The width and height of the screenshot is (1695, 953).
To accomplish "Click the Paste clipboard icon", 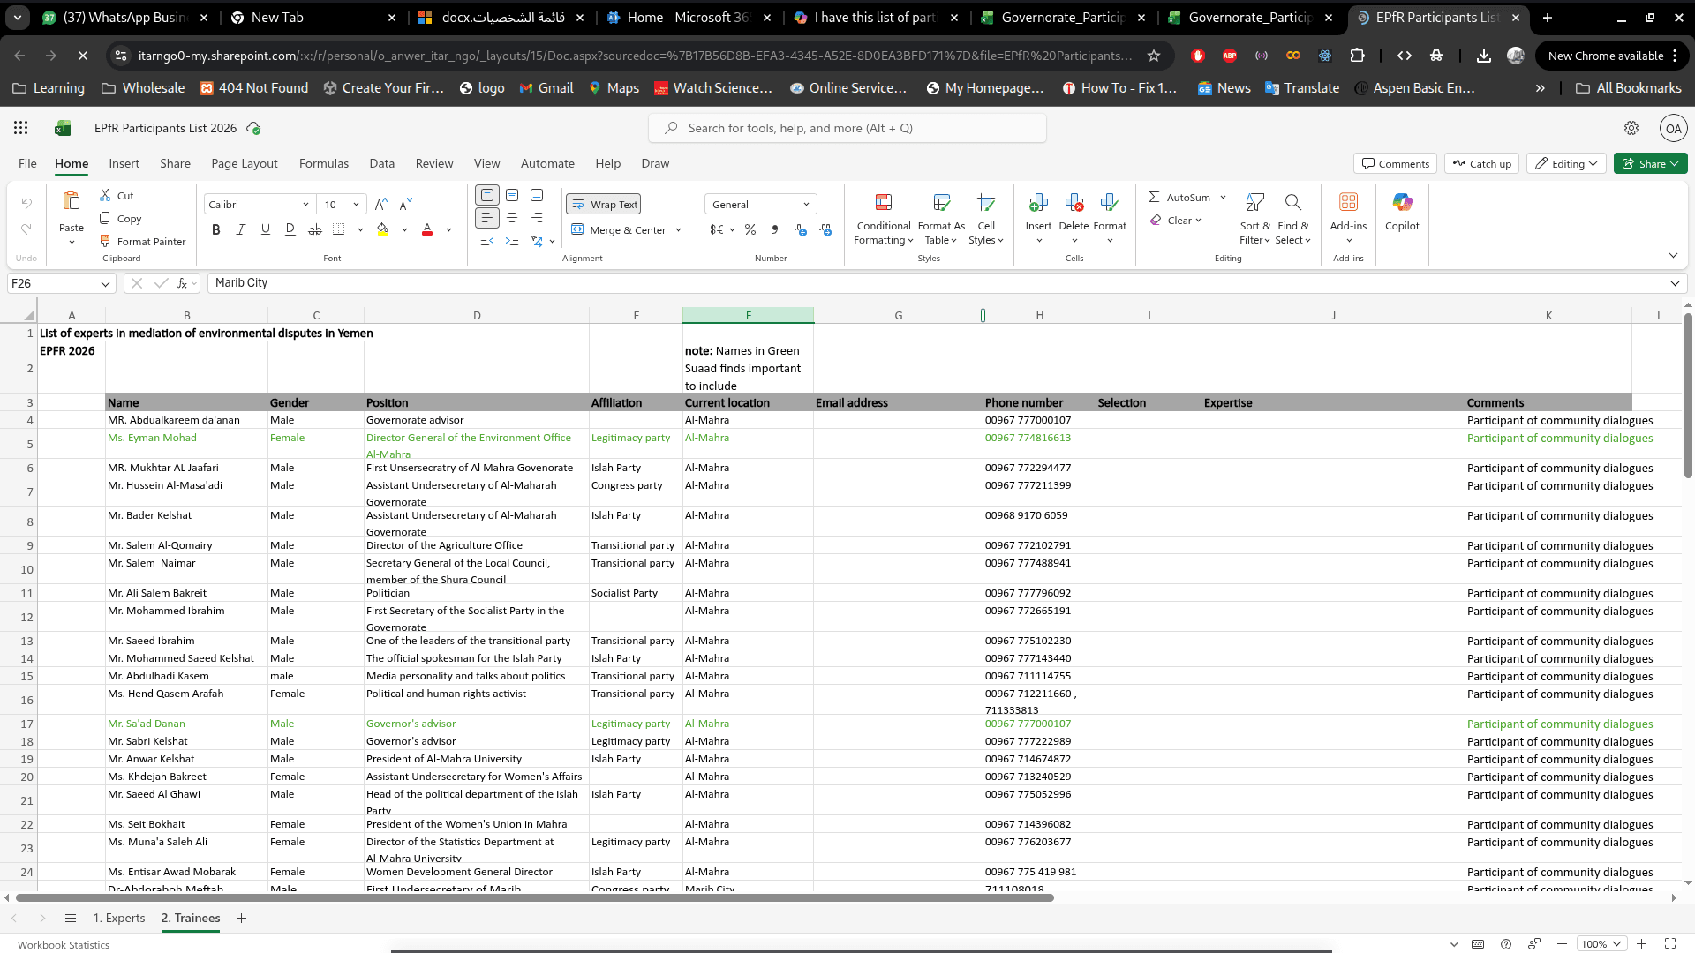I will pyautogui.click(x=72, y=202).
